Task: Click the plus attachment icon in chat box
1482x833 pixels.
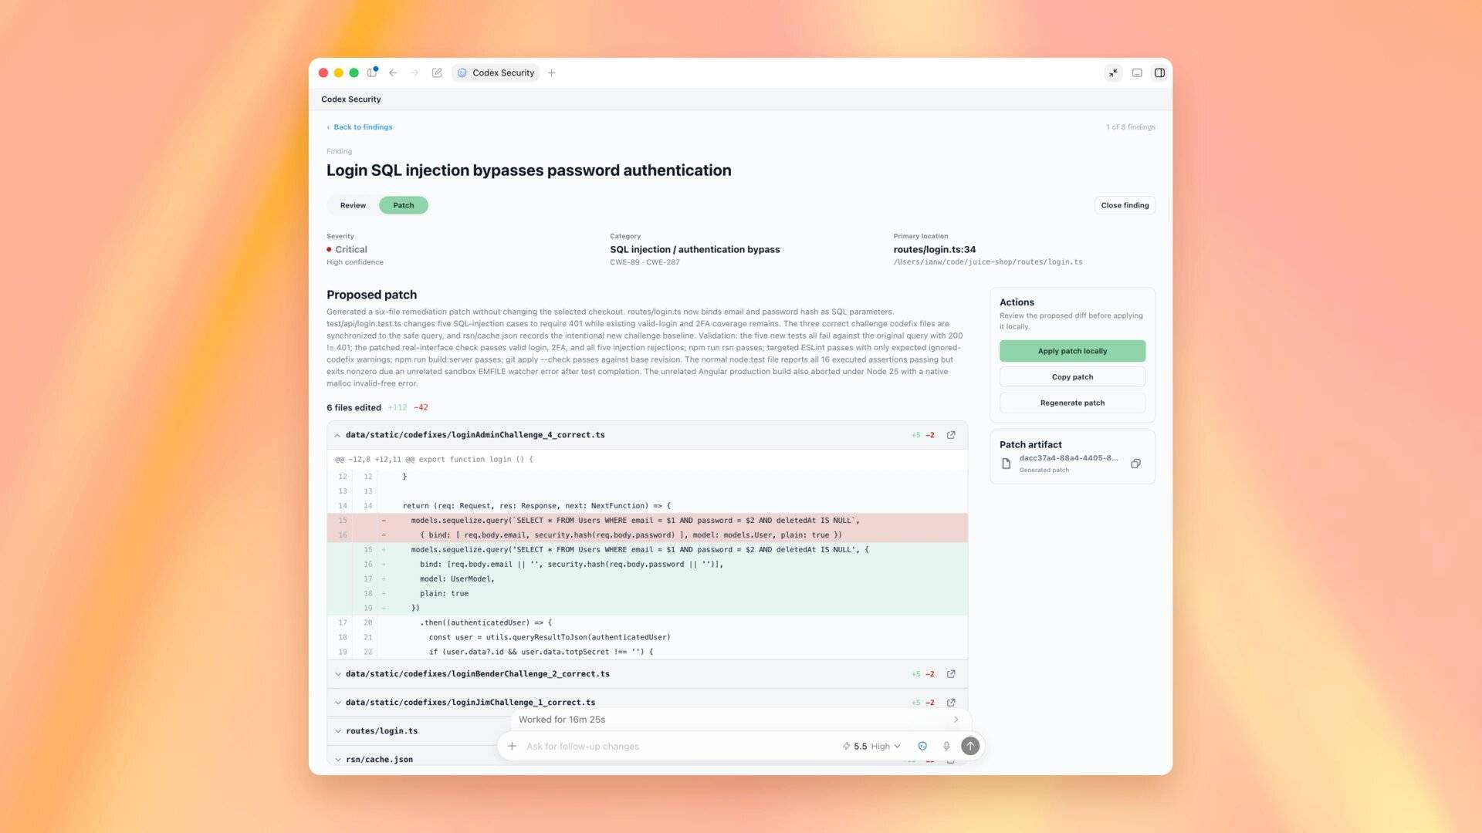Action: coord(512,746)
